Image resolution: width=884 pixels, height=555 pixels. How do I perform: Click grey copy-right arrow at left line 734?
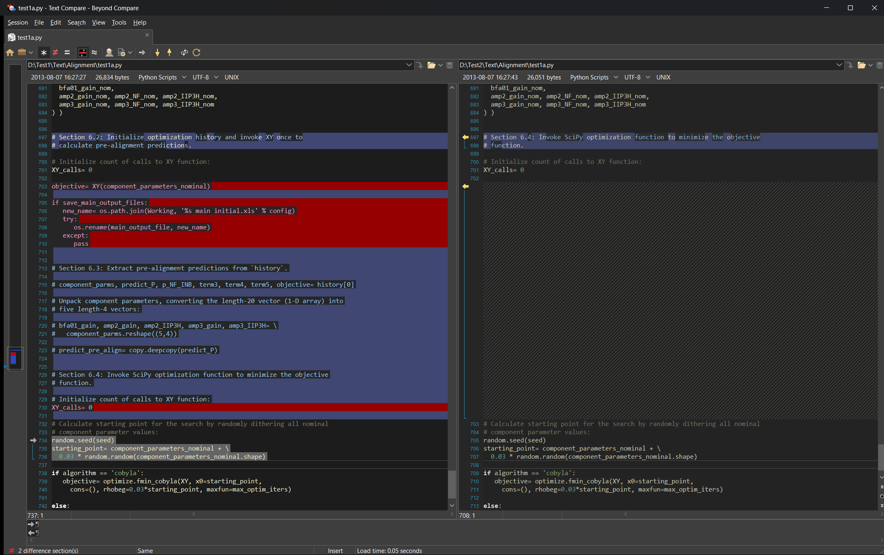click(x=34, y=440)
